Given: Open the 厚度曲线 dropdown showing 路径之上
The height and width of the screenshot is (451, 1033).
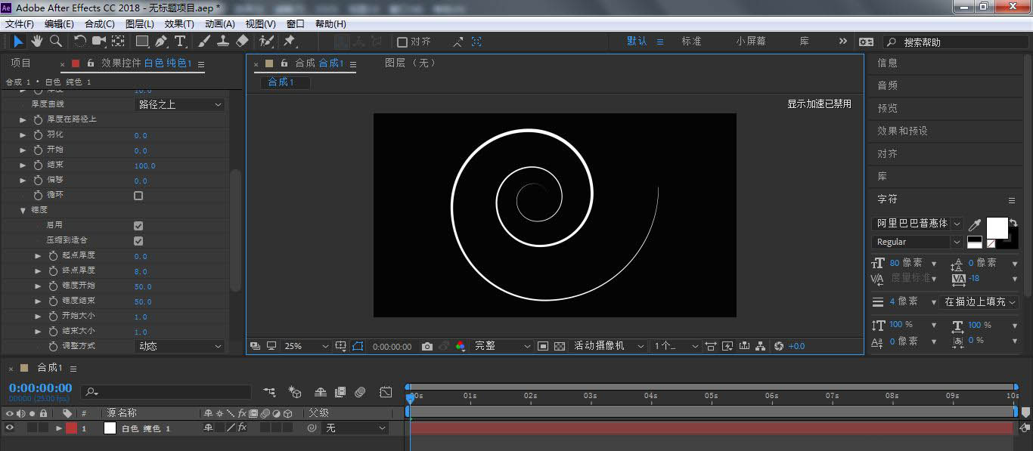Looking at the screenshot, I should point(180,104).
